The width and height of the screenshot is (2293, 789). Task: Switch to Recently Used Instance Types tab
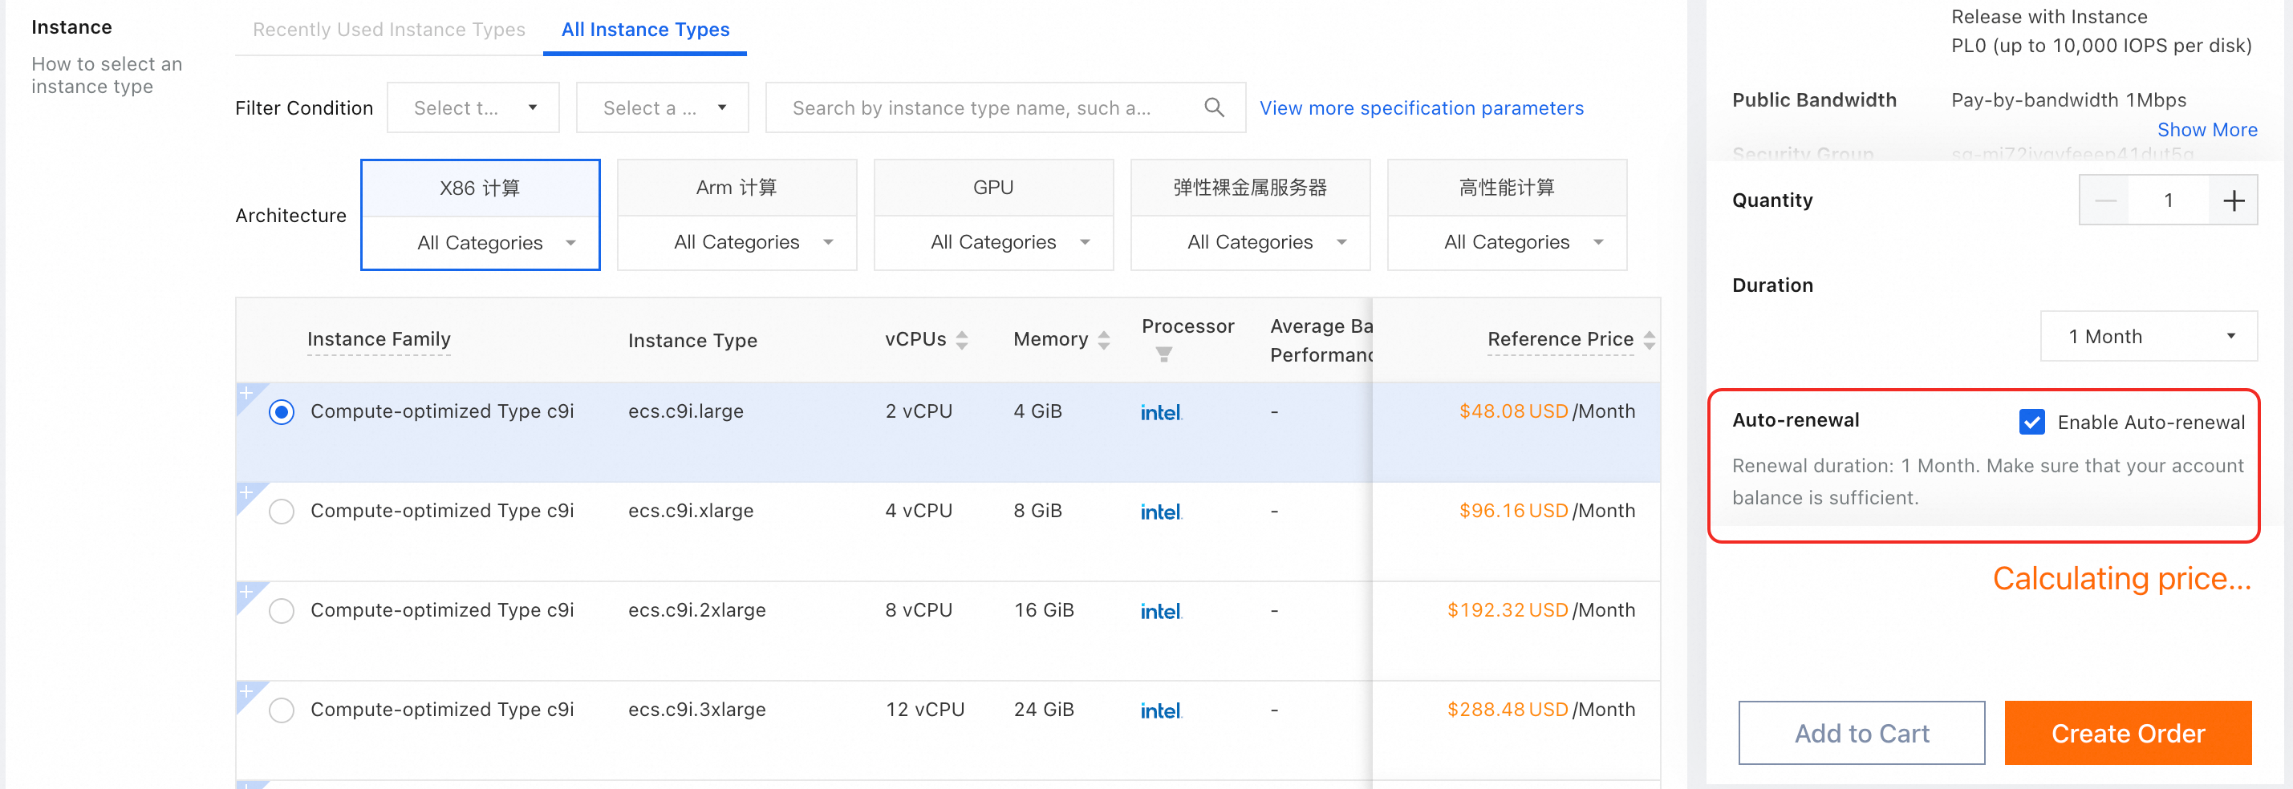[389, 30]
